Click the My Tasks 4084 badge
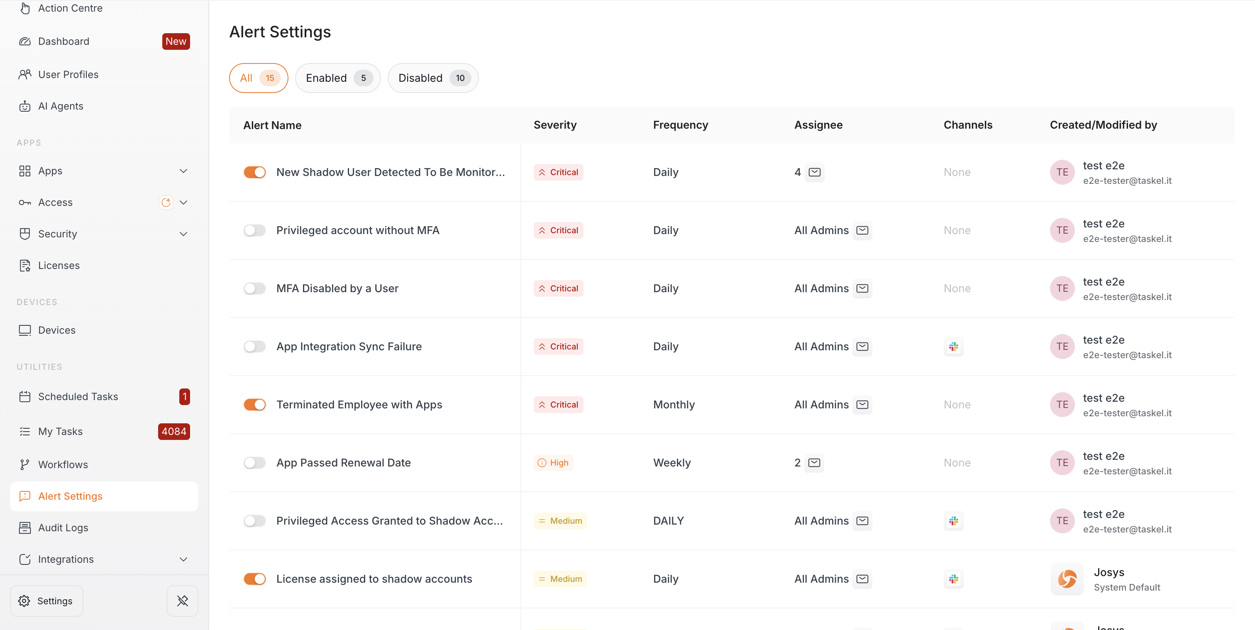 [174, 432]
